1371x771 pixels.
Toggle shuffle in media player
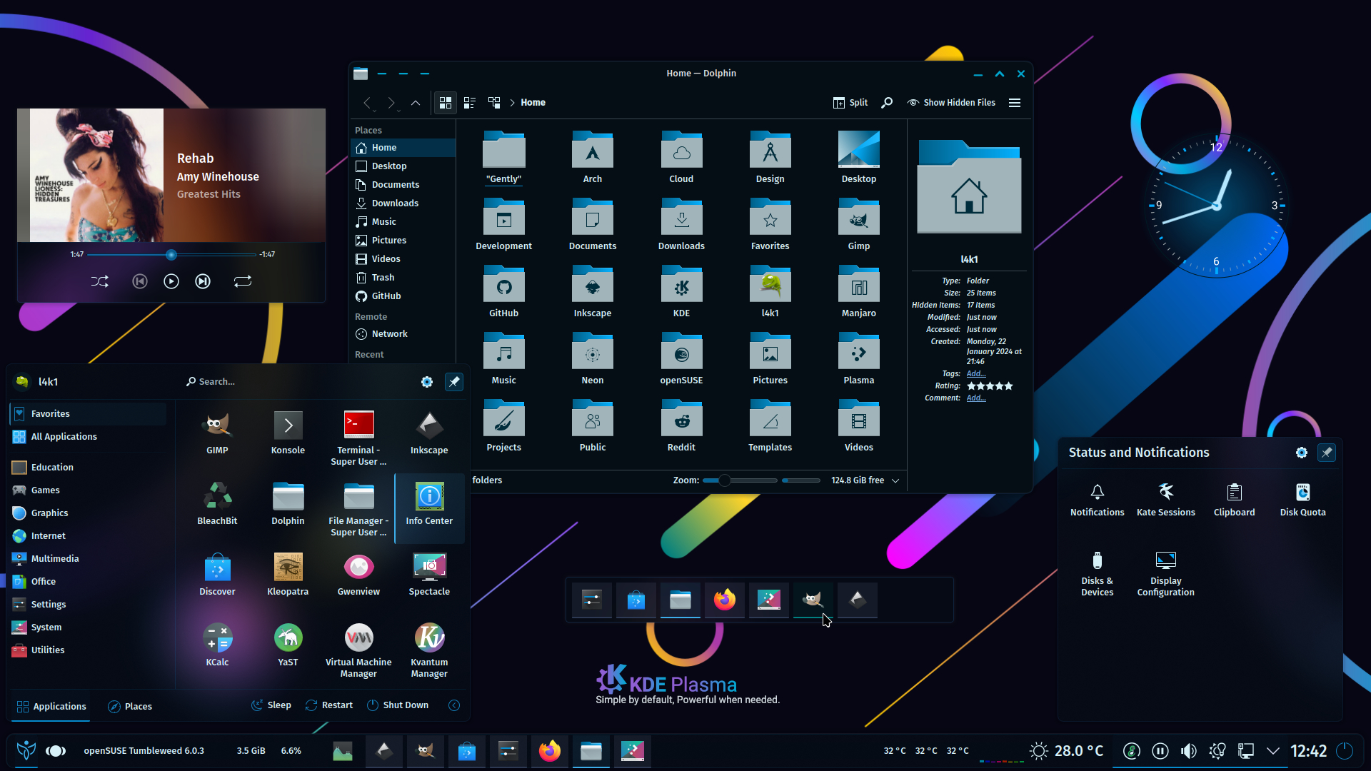[x=100, y=281]
